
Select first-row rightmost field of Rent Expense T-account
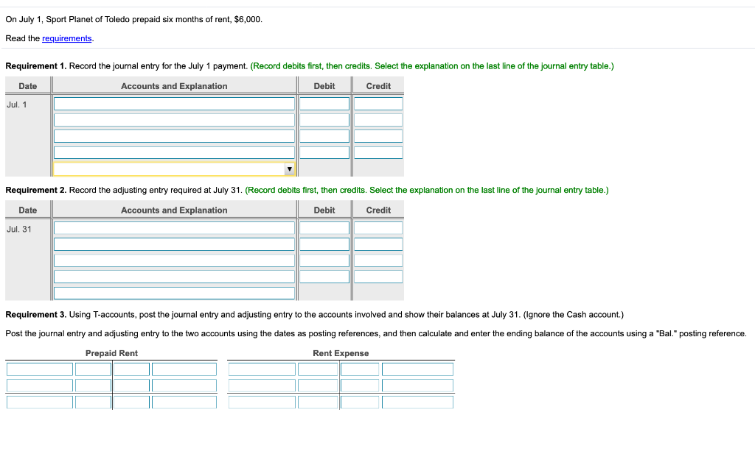[417, 369]
